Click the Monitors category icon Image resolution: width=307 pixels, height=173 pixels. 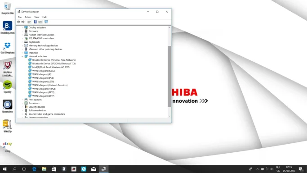pyautogui.click(x=26, y=53)
